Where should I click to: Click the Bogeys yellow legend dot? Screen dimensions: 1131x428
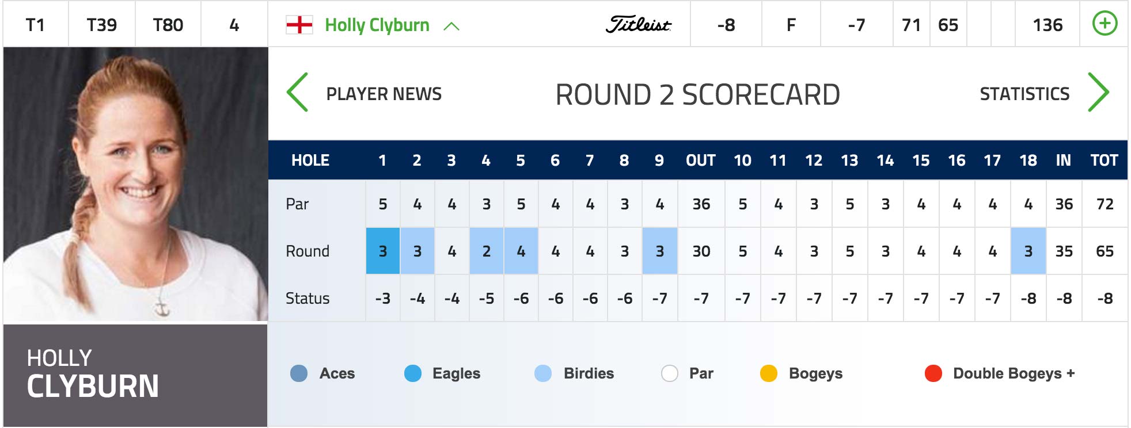[x=769, y=373]
